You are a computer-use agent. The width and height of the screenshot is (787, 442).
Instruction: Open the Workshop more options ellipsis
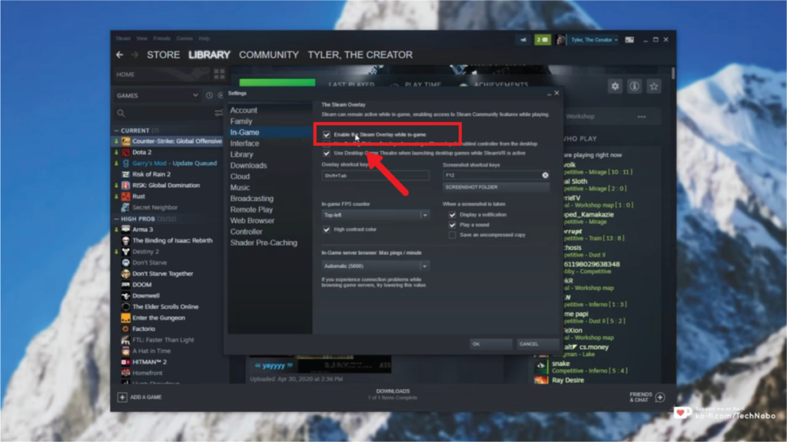click(642, 117)
